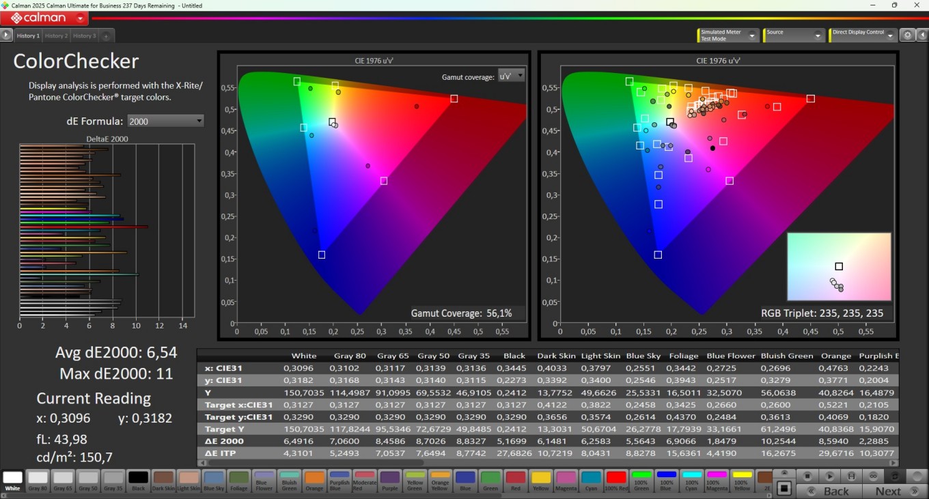Select the White color patch
The image size is (929, 499).
coord(12,481)
